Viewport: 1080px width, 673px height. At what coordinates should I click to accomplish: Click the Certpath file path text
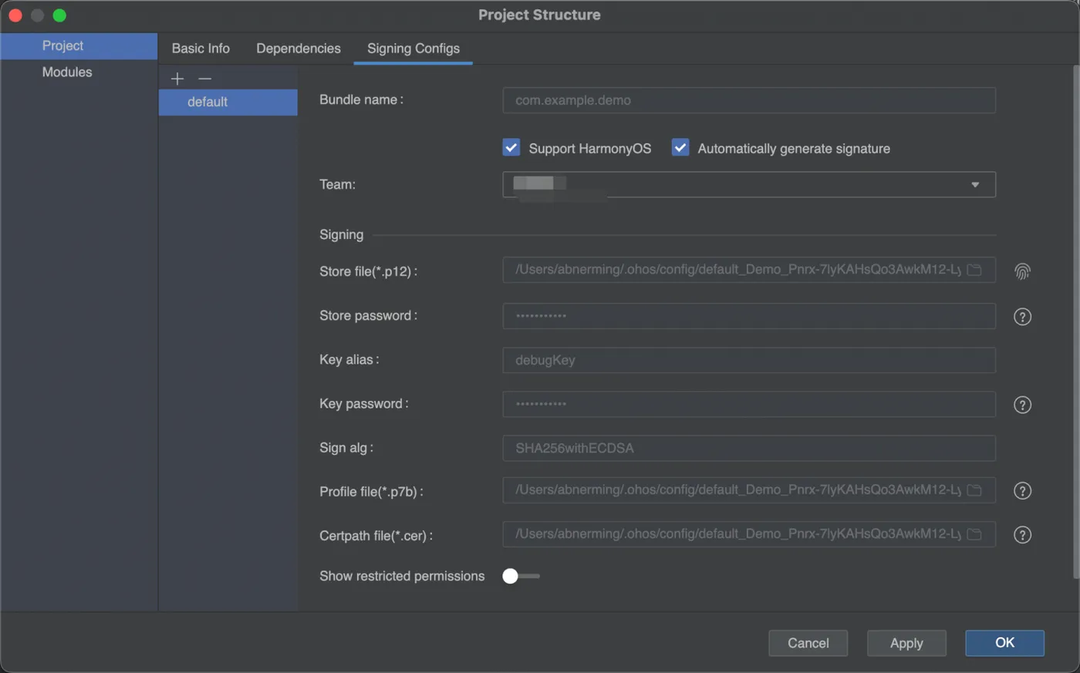(x=738, y=534)
